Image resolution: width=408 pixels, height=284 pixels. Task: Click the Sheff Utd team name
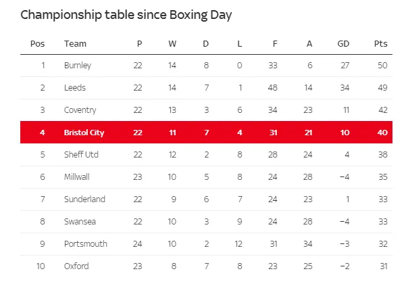81,155
